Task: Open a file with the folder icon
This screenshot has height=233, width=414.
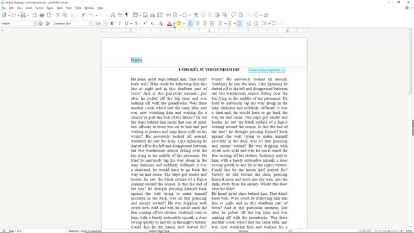Action: pos(13,15)
